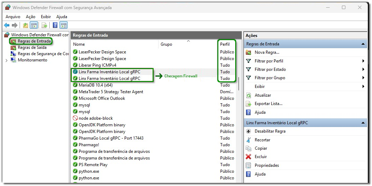The height and width of the screenshot is (186, 372).
Task: Click Propriedades action
Action: [267, 165]
